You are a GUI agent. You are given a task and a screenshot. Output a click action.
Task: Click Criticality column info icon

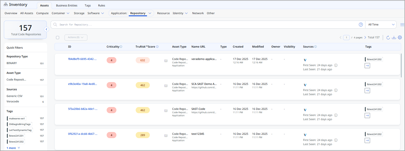point(121,47)
